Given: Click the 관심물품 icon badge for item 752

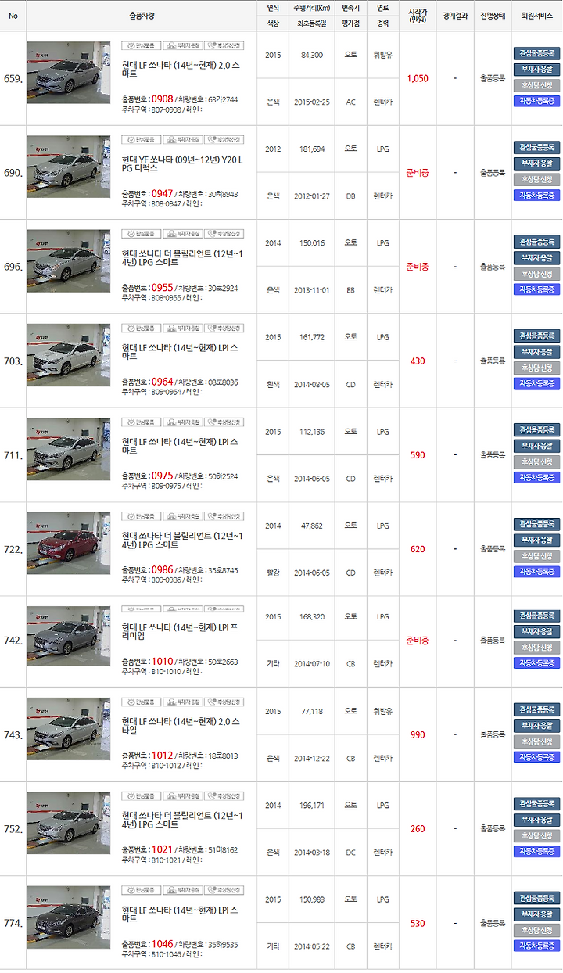Looking at the screenshot, I should pyautogui.click(x=141, y=796).
